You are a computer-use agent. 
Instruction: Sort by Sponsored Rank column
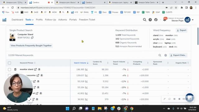[168, 63]
